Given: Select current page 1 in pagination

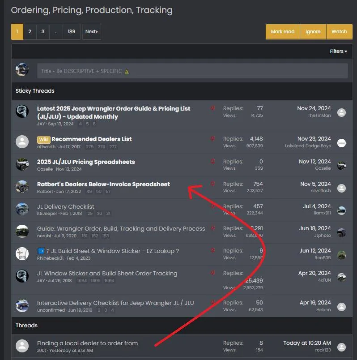Looking at the screenshot, I should tap(17, 32).
